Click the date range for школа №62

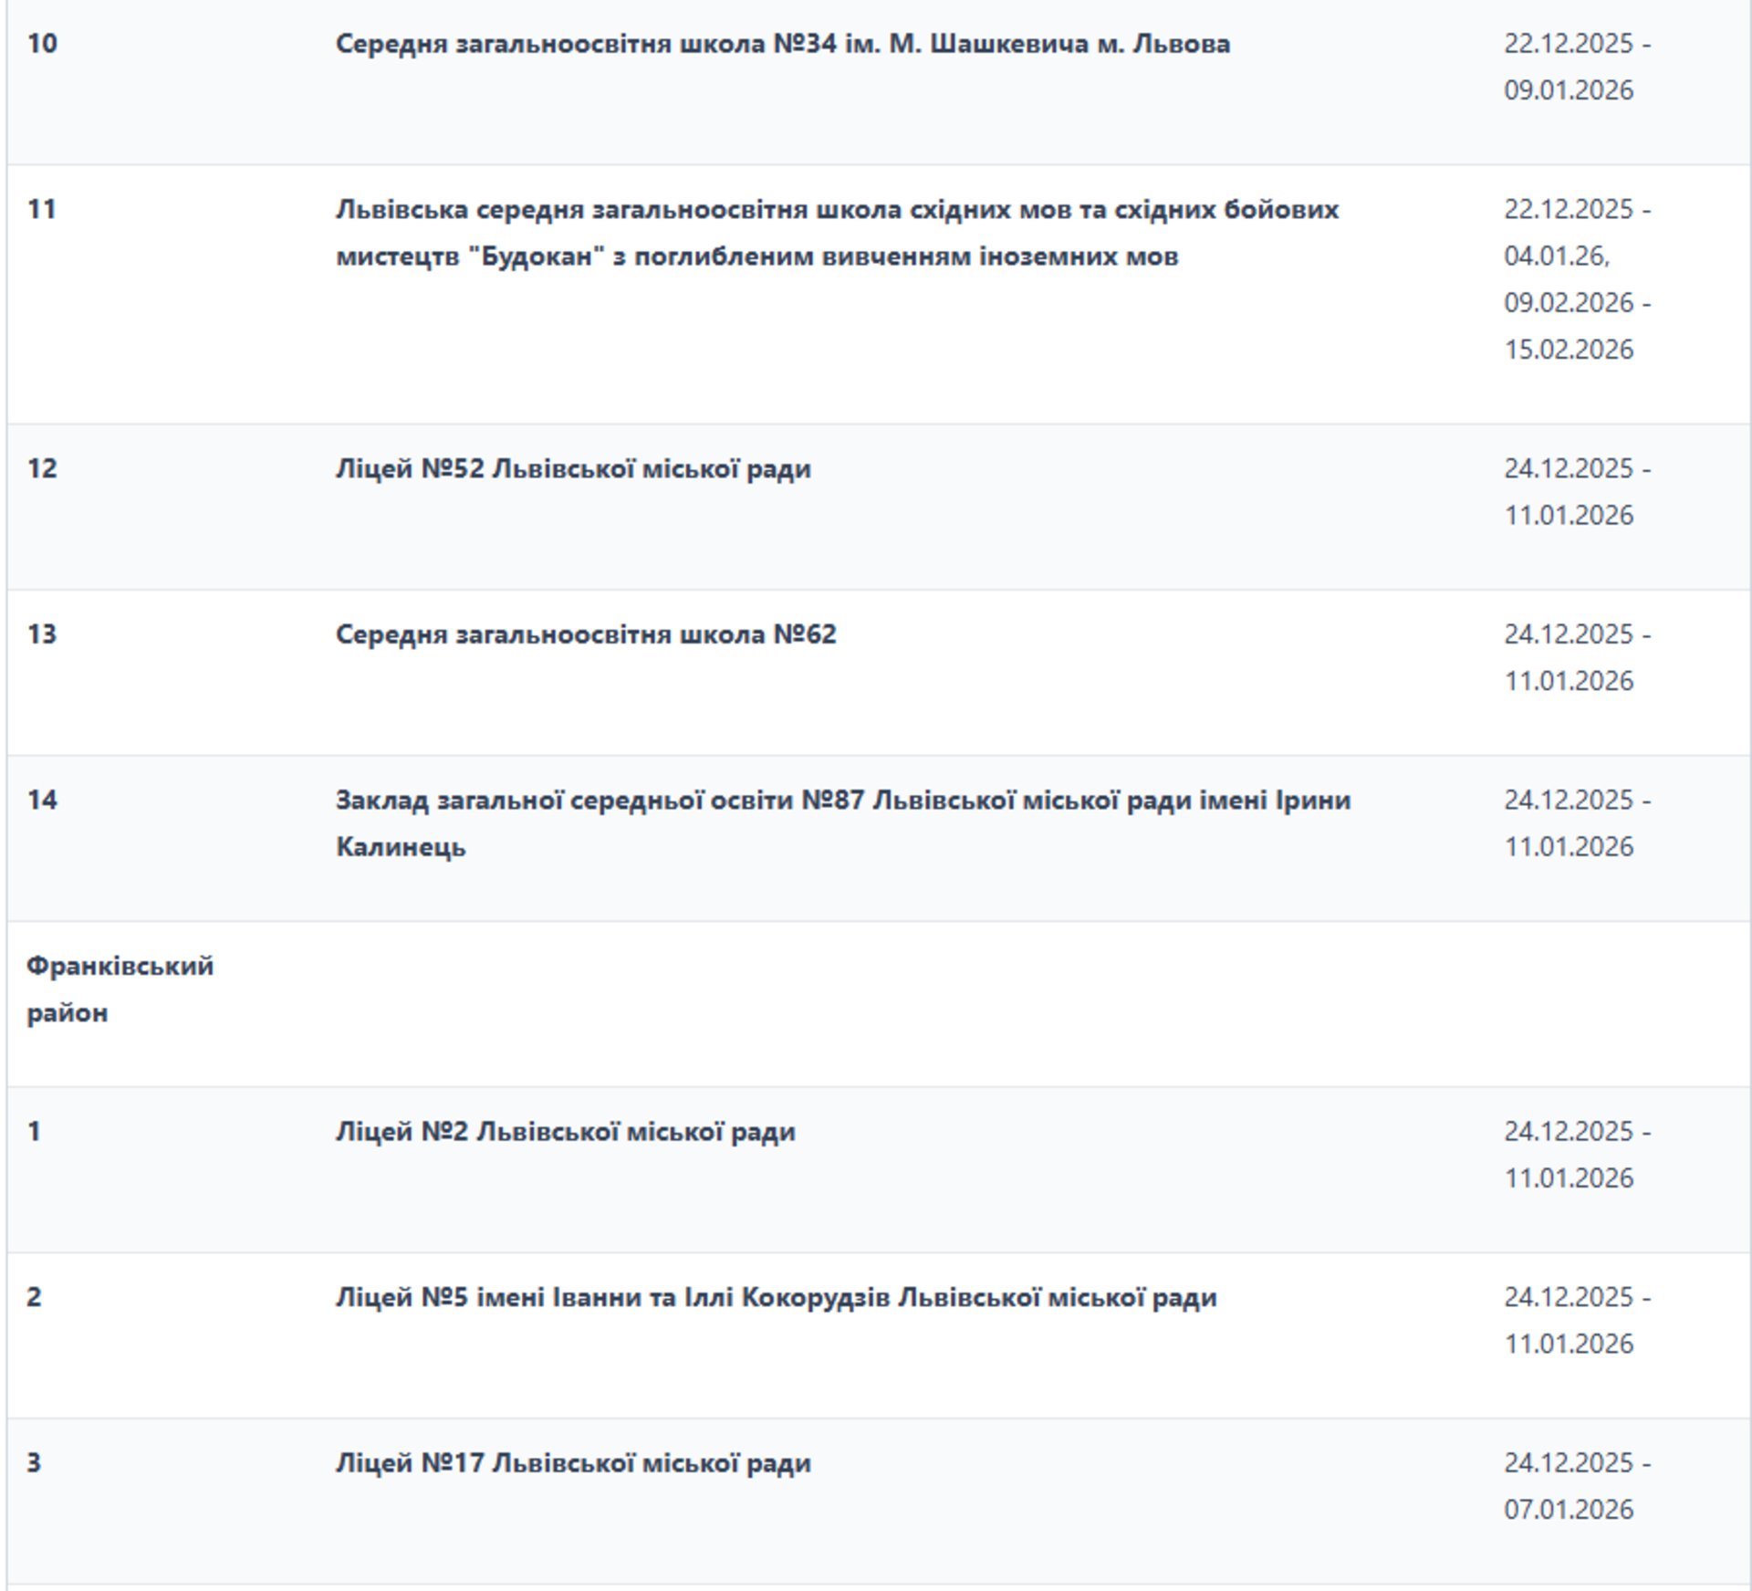coord(1576,657)
